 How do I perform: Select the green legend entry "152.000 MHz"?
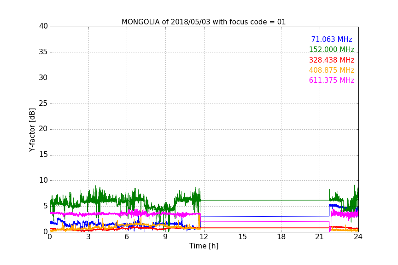pyautogui.click(x=332, y=49)
